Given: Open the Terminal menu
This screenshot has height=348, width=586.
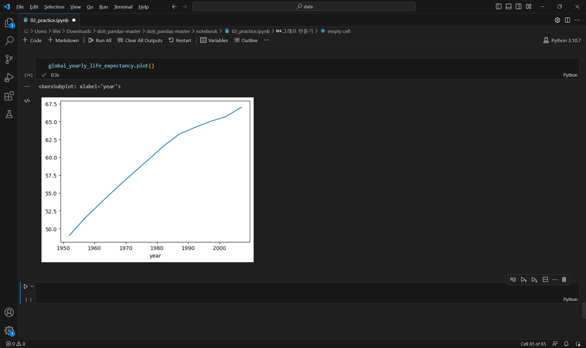Looking at the screenshot, I should pyautogui.click(x=123, y=7).
